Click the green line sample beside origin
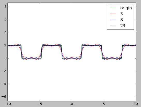 point(113,8)
